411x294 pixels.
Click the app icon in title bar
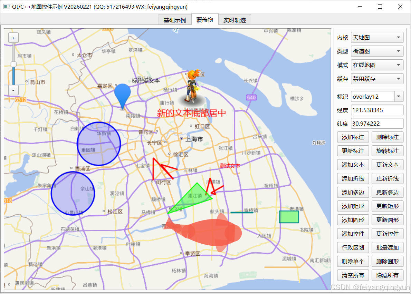point(7,7)
